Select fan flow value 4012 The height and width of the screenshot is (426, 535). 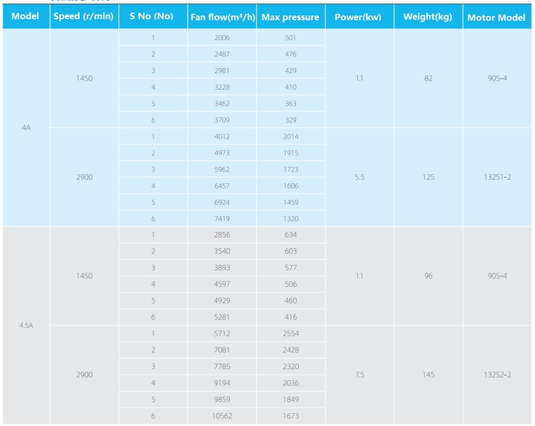(222, 136)
